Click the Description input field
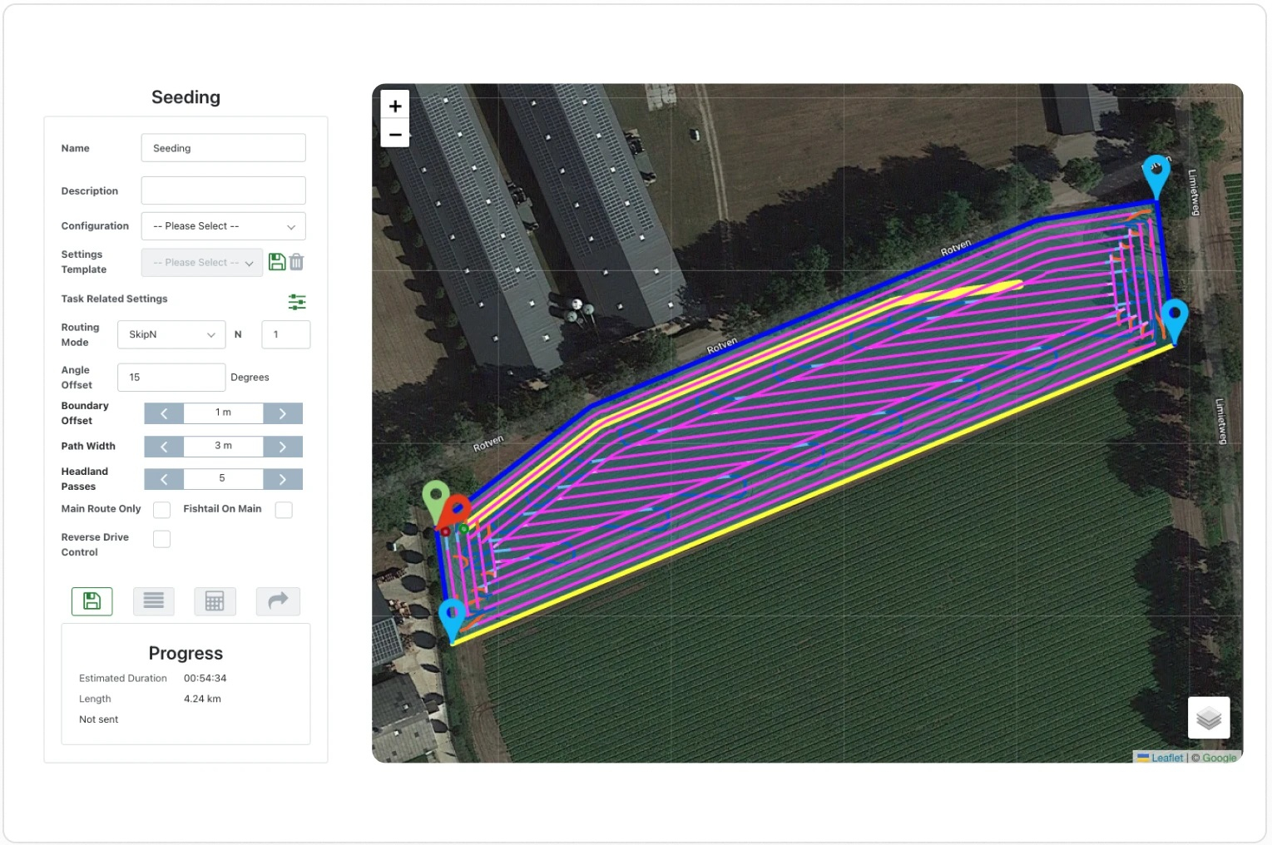The width and height of the screenshot is (1272, 845). point(223,190)
